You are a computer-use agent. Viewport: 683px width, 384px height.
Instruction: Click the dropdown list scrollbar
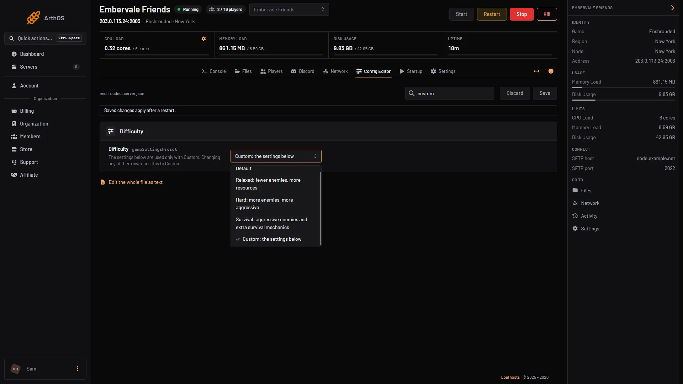[x=321, y=208]
